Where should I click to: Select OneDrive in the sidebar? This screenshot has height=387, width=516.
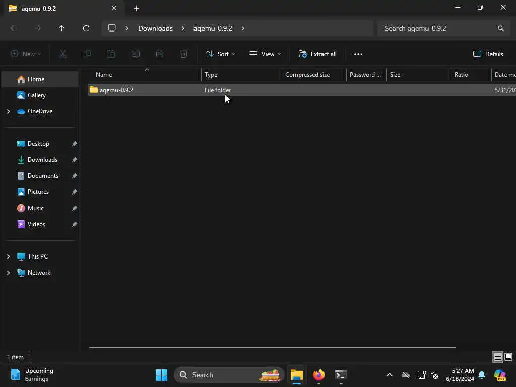[x=40, y=111]
